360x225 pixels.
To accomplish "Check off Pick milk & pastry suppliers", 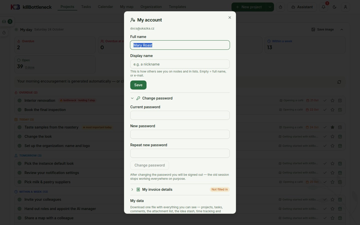I will pyautogui.click(x=325, y=182).
